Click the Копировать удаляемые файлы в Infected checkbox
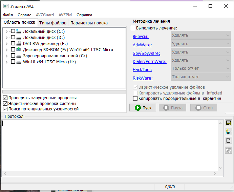The height and width of the screenshot is (192, 234). [x=135, y=93]
